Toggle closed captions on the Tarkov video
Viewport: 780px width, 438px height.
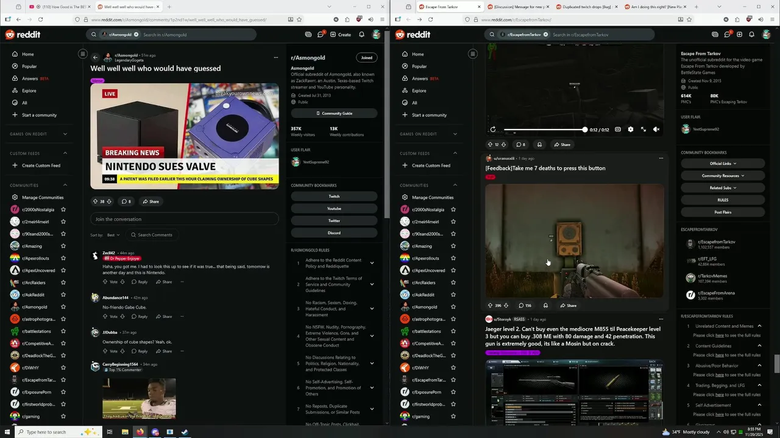coord(617,130)
